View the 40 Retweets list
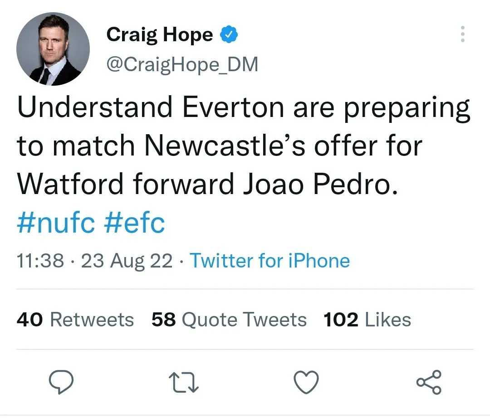Screen dimensions: 490x418 75,320
